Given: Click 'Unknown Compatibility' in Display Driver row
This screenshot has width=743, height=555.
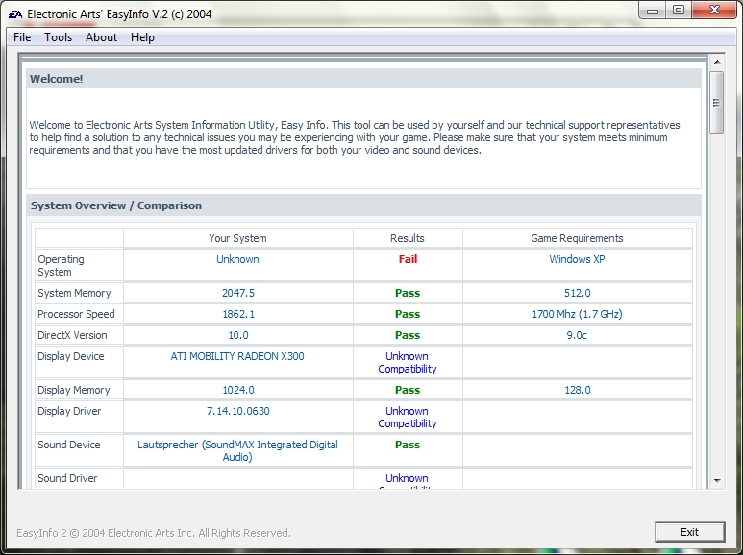Looking at the screenshot, I should coord(407,417).
